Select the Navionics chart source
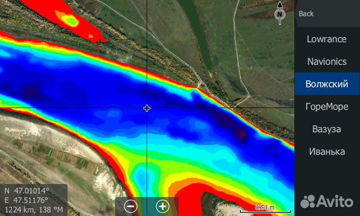 (x=327, y=61)
